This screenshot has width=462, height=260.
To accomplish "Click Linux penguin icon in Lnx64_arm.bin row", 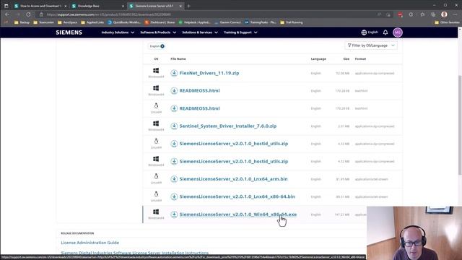I will click(156, 176).
